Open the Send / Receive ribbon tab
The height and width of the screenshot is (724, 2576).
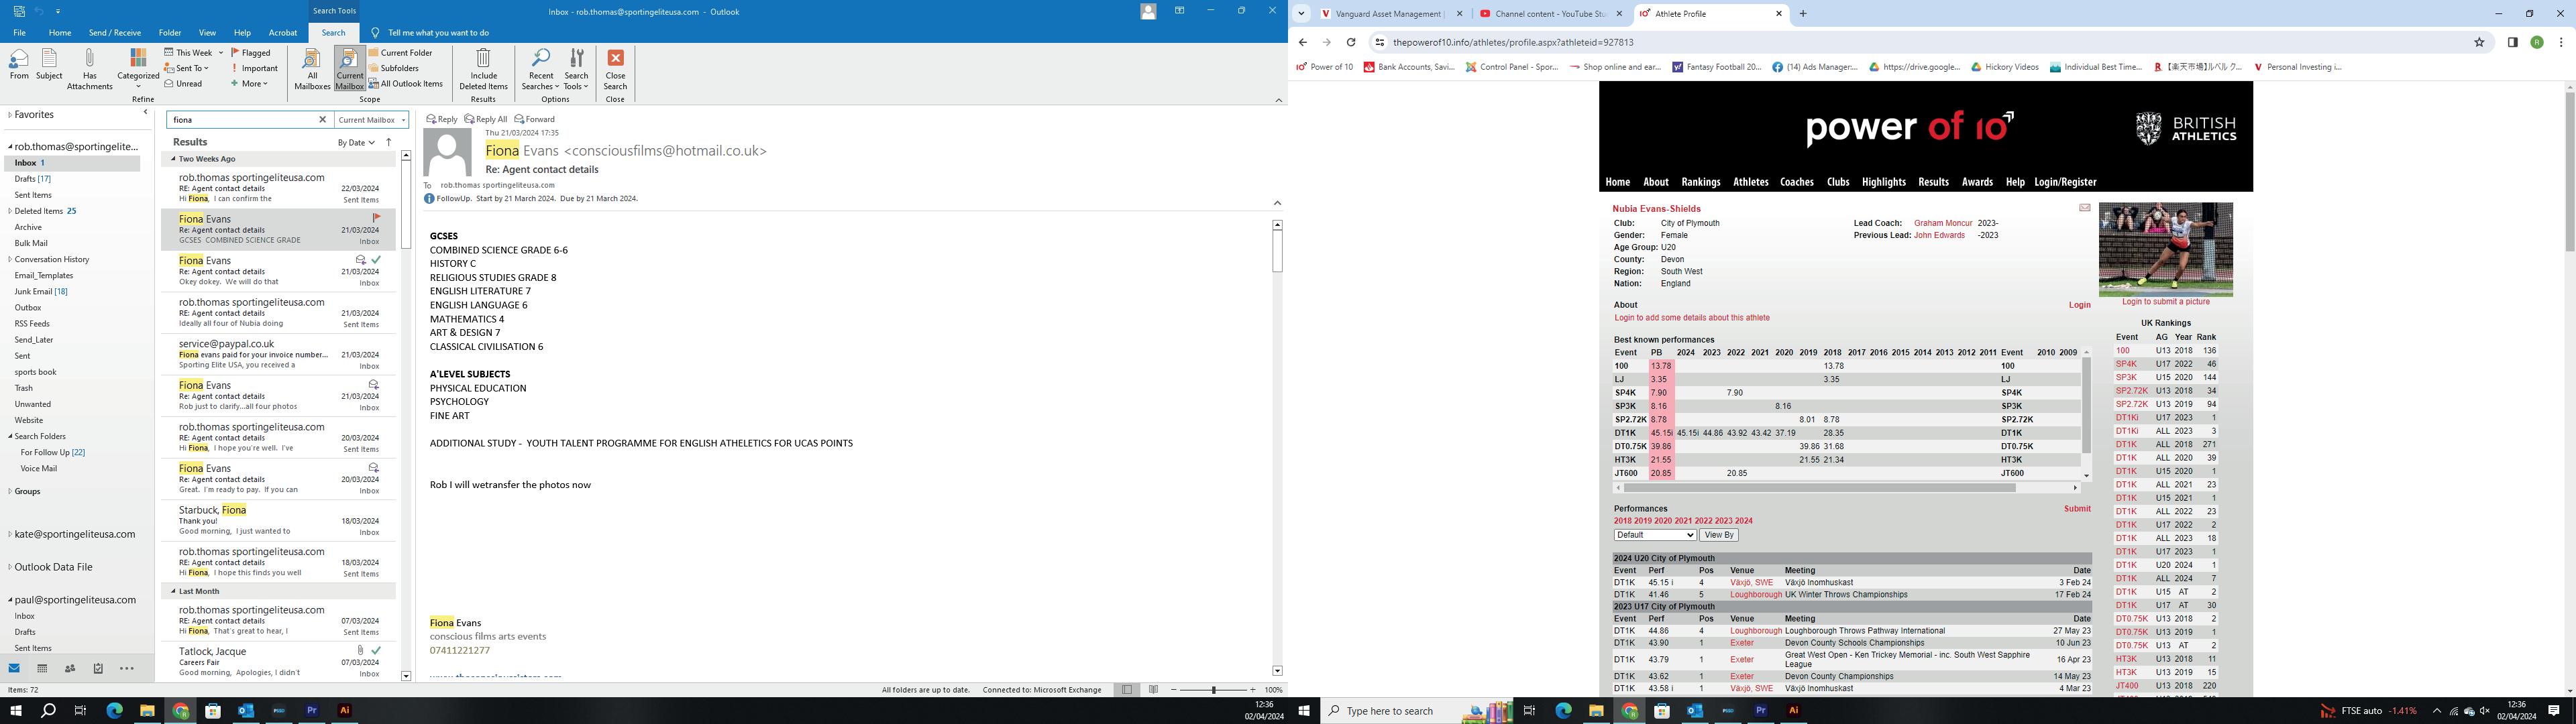(x=115, y=33)
